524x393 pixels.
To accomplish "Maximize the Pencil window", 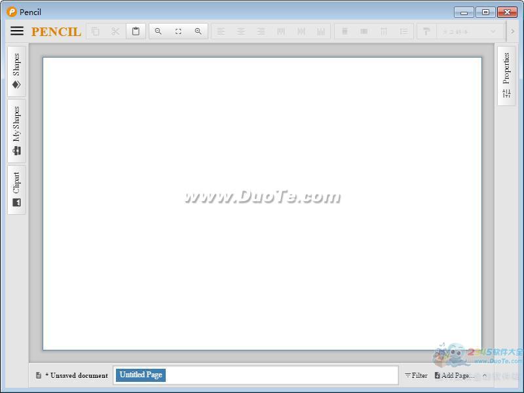I will coord(485,12).
